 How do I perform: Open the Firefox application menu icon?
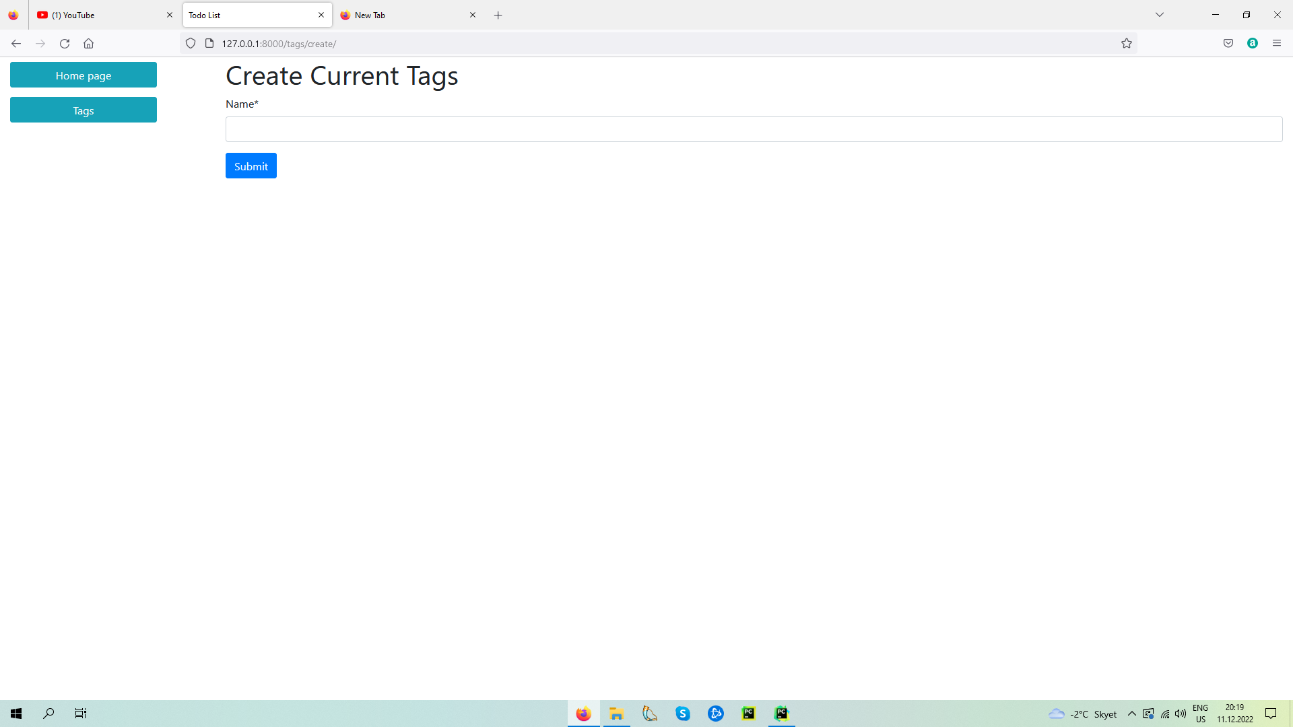(1276, 44)
